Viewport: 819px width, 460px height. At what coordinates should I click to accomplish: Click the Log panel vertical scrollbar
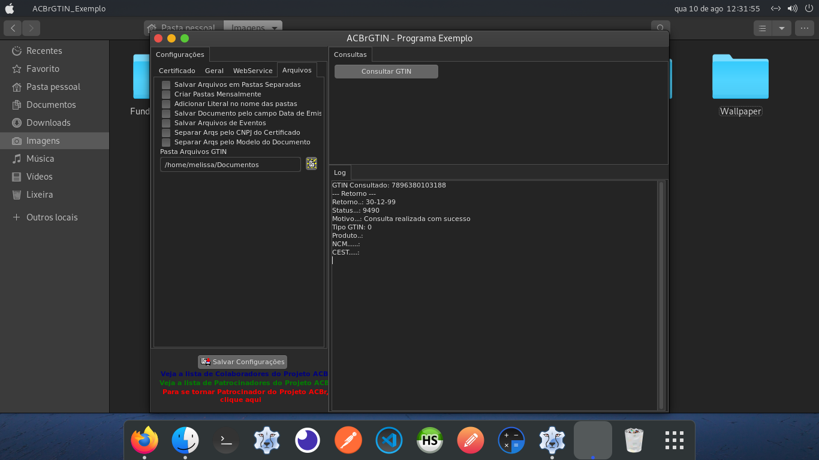pos(661,295)
